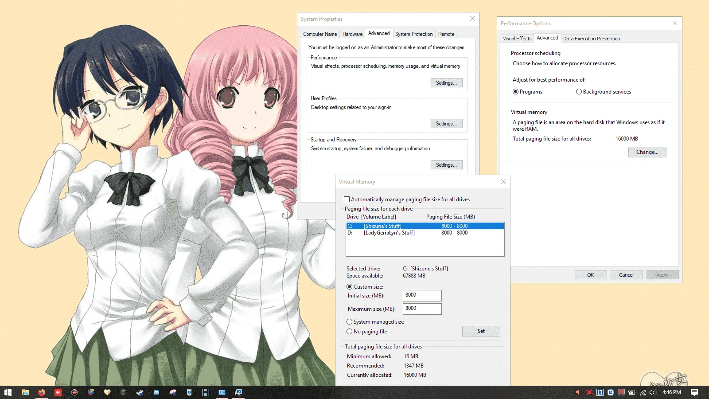This screenshot has height=399, width=709.
Task: Open the red paper fan taskbar icon
Action: click(x=173, y=392)
